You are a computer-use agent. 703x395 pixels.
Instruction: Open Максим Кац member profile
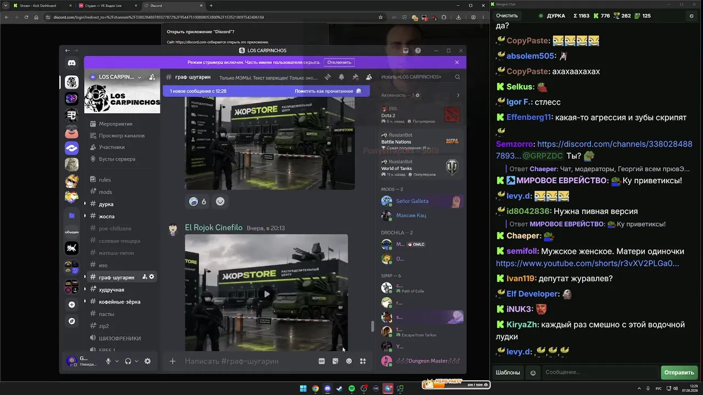[422, 216]
